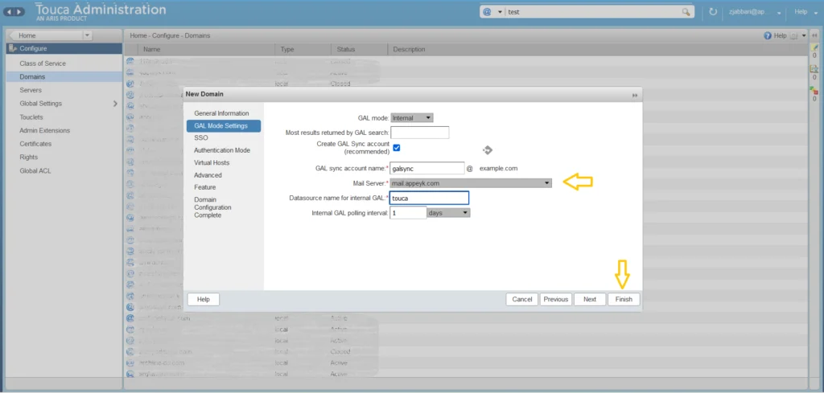
Task: Open the Mail Server dropdown
Action: [x=471, y=183]
